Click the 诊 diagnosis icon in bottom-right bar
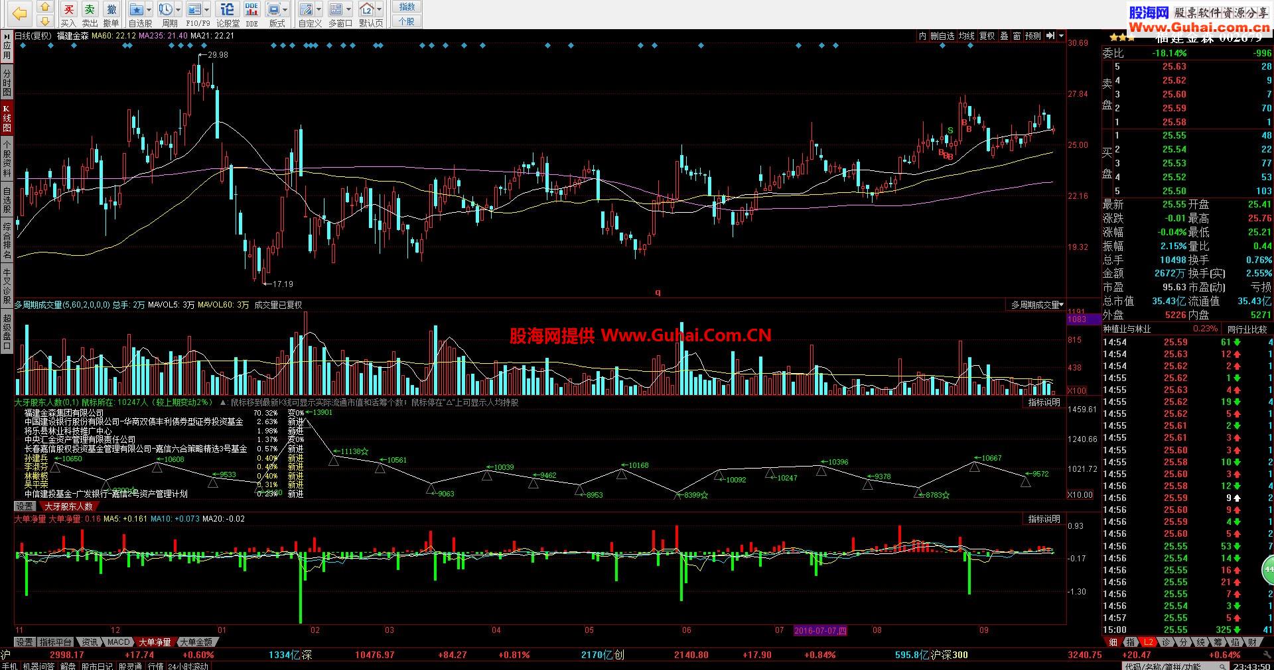Image resolution: width=1274 pixels, height=670 pixels. tap(1166, 642)
